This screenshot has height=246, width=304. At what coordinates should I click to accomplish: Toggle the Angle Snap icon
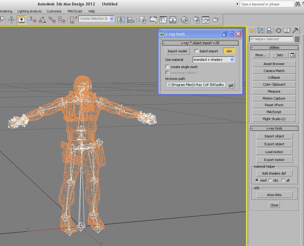[42, 20]
